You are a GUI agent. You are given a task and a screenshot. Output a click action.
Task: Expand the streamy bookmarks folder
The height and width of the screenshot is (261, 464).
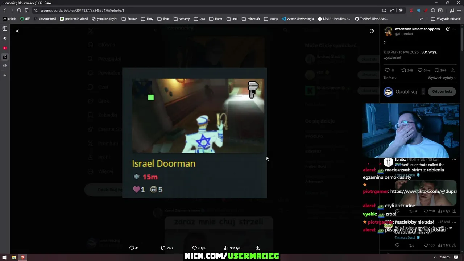point(182,19)
